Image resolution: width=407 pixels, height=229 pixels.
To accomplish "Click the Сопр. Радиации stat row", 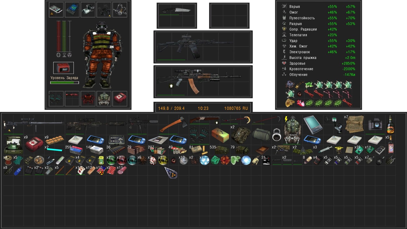I will click(x=318, y=29).
